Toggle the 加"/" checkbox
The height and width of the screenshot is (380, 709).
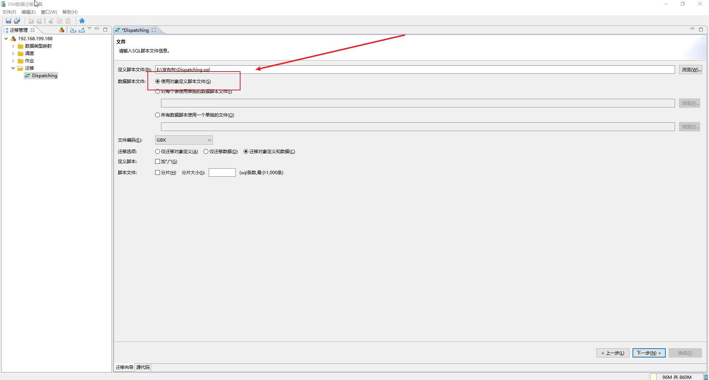[157, 161]
